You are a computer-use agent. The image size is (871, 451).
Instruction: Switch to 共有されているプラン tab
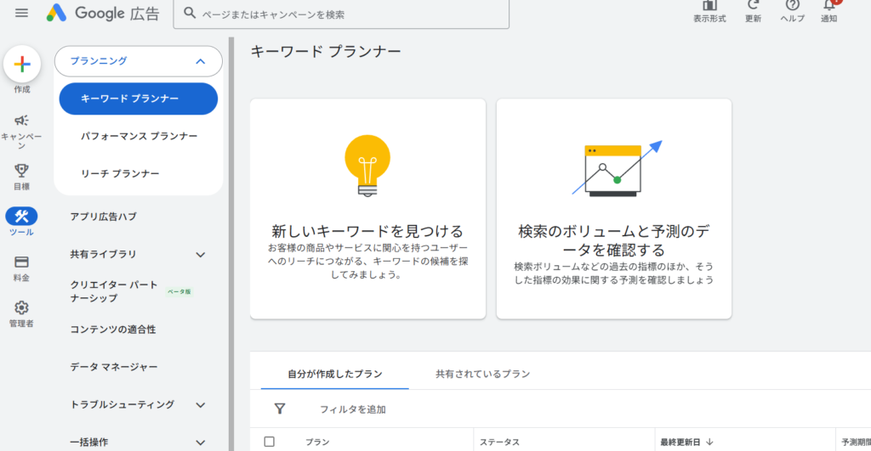(482, 374)
